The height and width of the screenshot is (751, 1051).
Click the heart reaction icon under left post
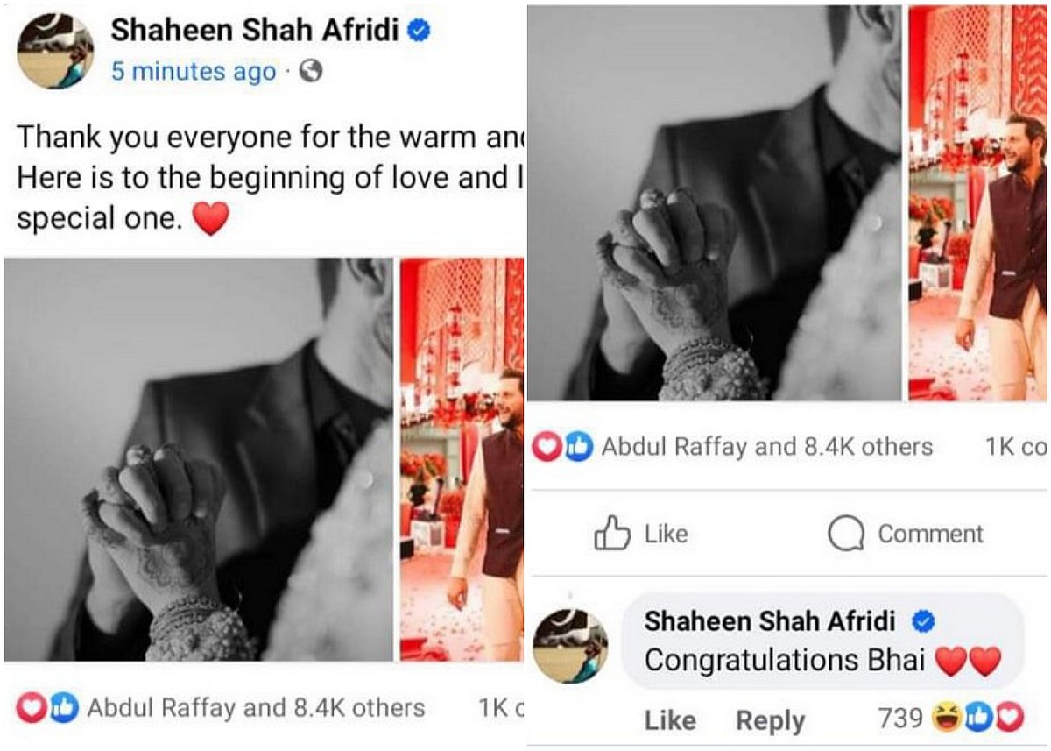[x=31, y=708]
